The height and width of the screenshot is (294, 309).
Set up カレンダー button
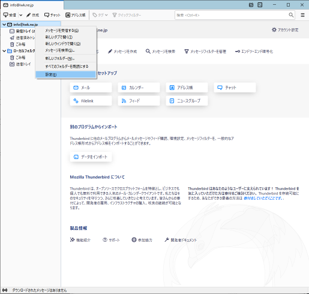click(x=139, y=88)
